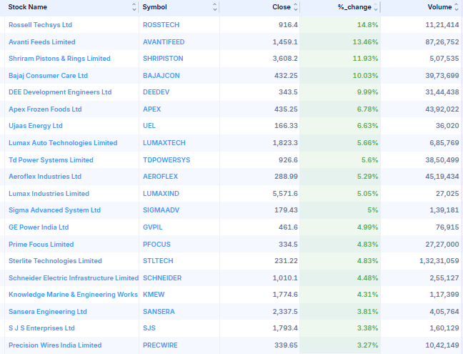Screen dimensions: 463x354
Task: Open Aeroflex Industries Ltd link
Action: point(45,177)
